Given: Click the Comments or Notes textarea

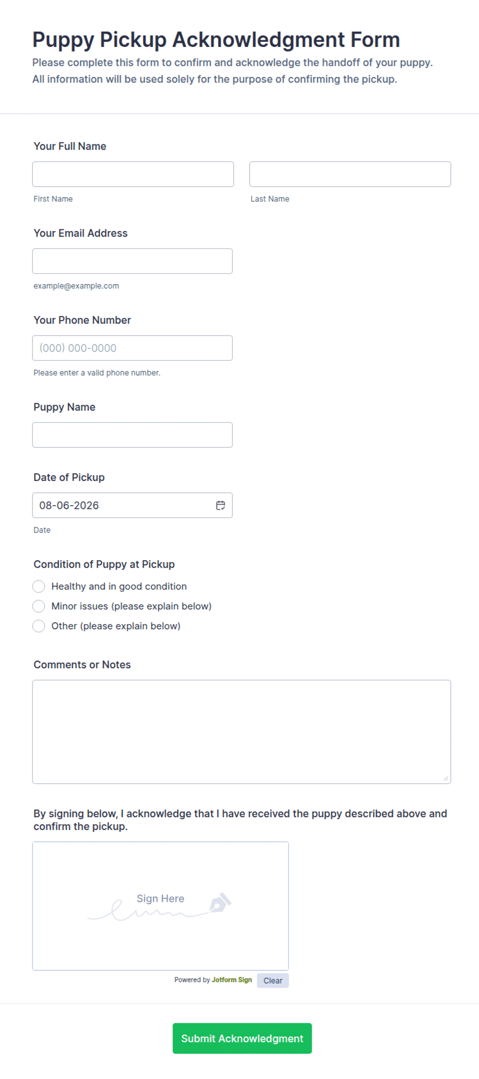Looking at the screenshot, I should point(242,732).
